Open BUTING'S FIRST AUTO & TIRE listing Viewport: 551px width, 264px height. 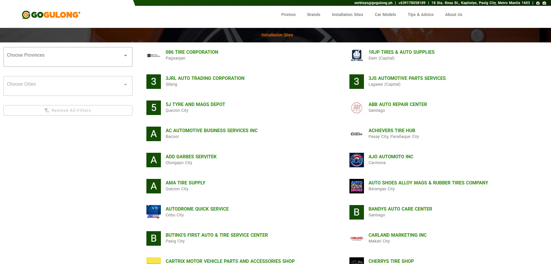[x=217, y=235]
